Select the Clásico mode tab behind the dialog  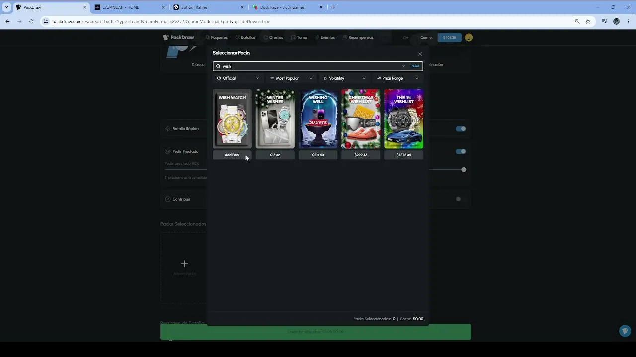point(198,65)
